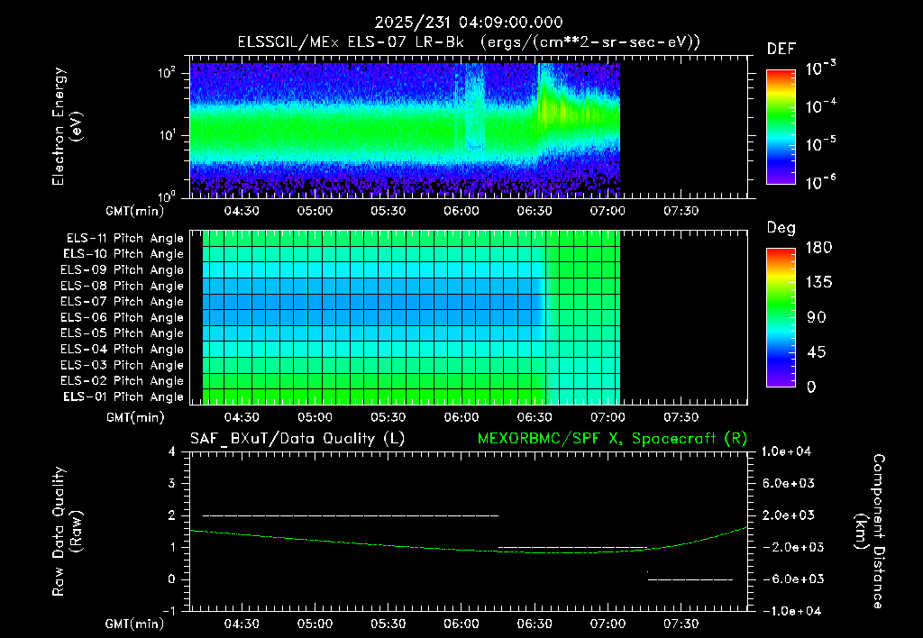The height and width of the screenshot is (638, 923).
Task: Click the 180 value on the Deg scale
Action: (818, 248)
